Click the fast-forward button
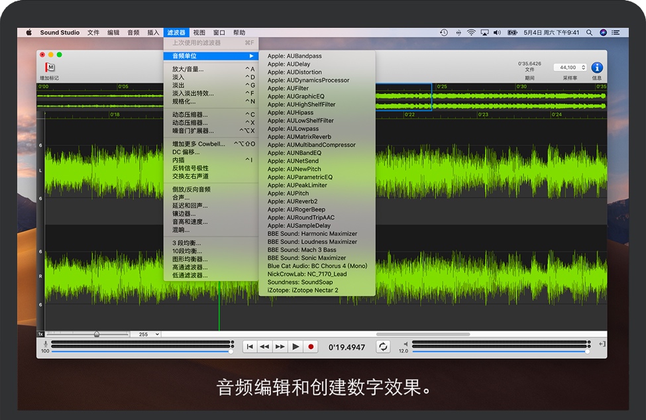This screenshot has width=646, height=420. pyautogui.click(x=280, y=346)
